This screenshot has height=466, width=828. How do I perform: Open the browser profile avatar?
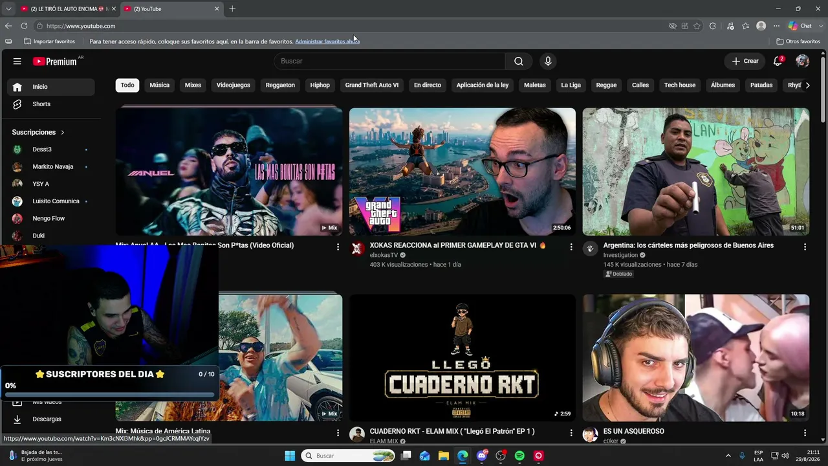(761, 26)
